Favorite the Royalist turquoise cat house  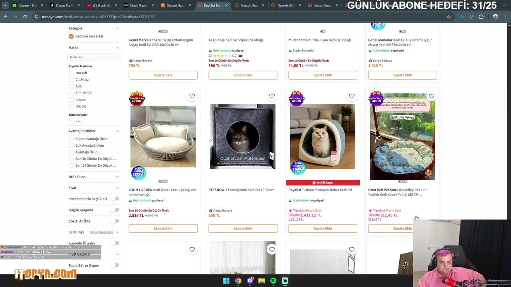(352, 96)
